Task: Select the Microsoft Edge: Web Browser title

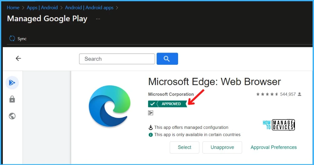Action: tap(214, 82)
